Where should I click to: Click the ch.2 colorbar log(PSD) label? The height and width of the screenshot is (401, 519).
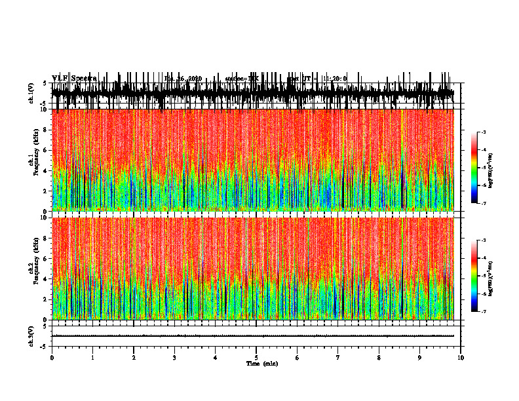[x=490, y=278]
